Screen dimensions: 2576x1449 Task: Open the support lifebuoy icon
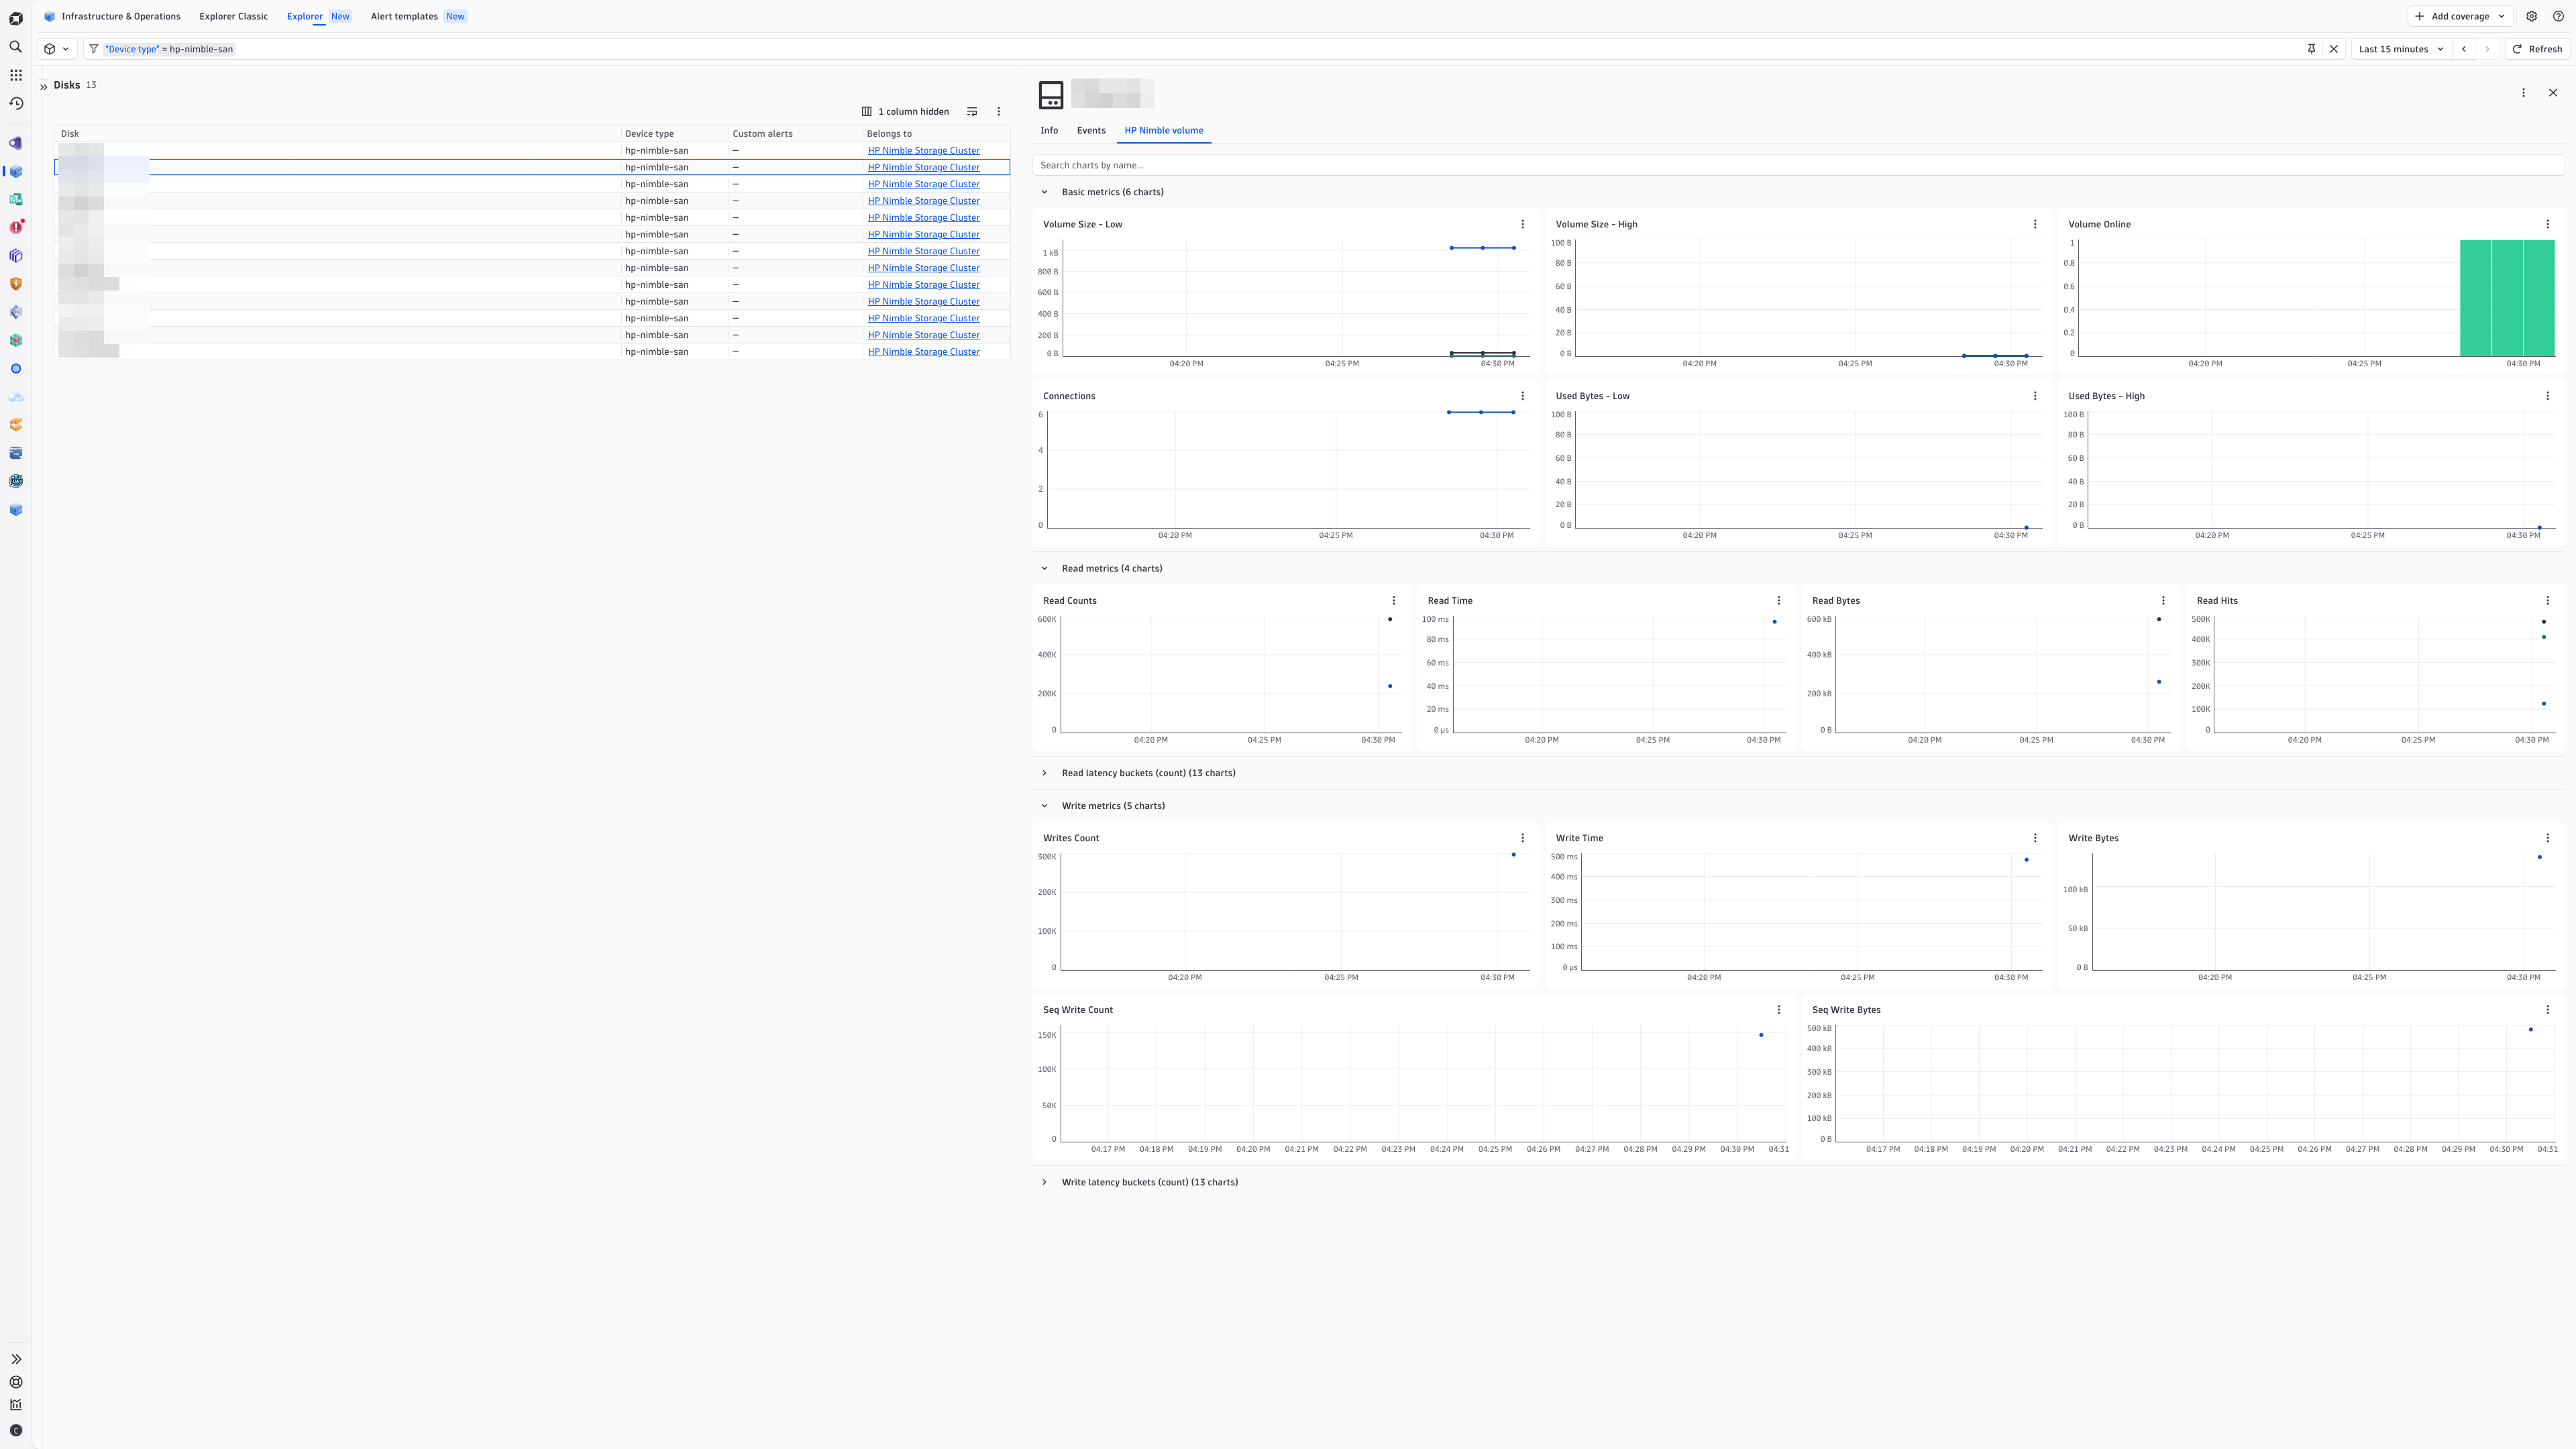16,1382
